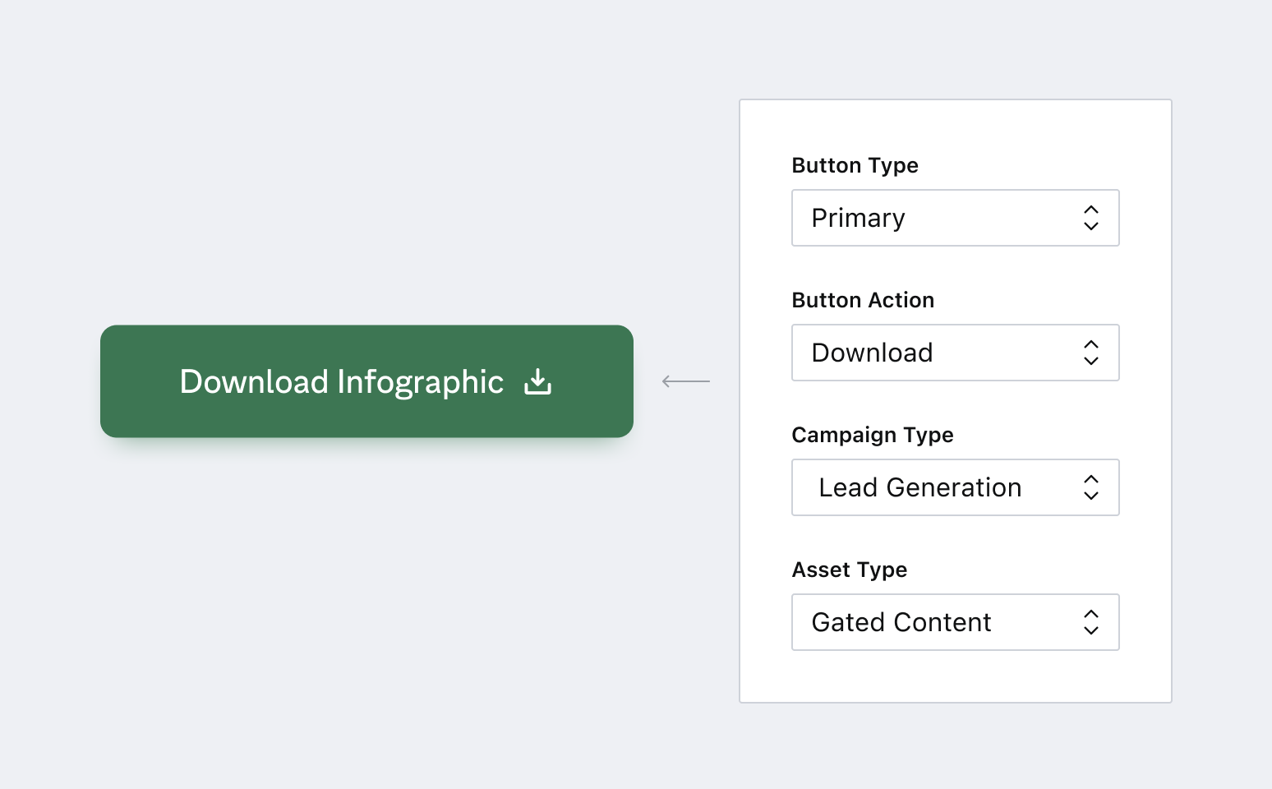Open the dropdown showing Primary
Screen dimensions: 1272x789
[938, 218]
